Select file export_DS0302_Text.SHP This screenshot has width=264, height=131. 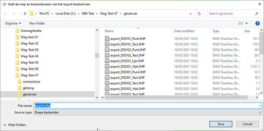(x=127, y=83)
